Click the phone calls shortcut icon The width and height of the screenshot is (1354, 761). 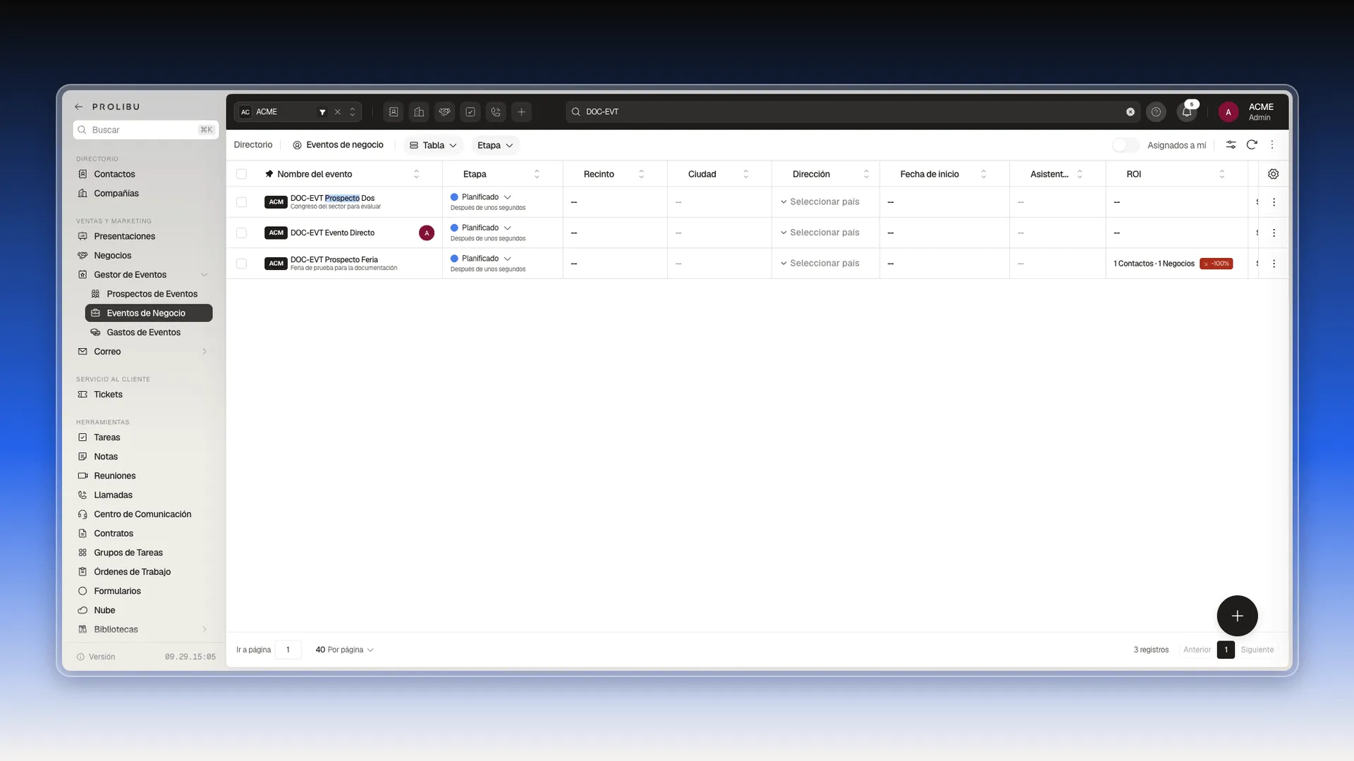coord(496,112)
